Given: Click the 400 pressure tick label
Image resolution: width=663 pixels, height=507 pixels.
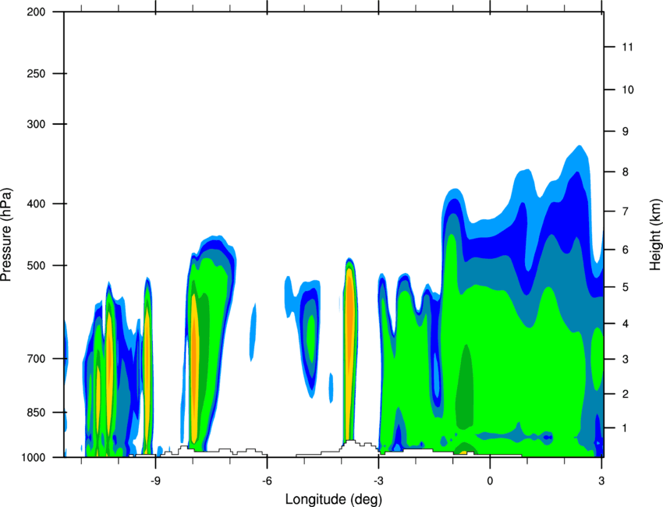Looking at the screenshot, I should (x=36, y=204).
